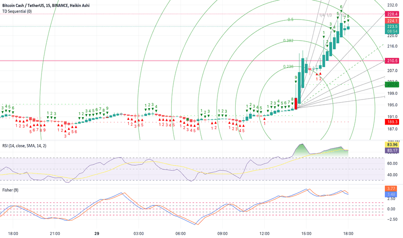Click the 15:00 time axis label

click(307, 234)
